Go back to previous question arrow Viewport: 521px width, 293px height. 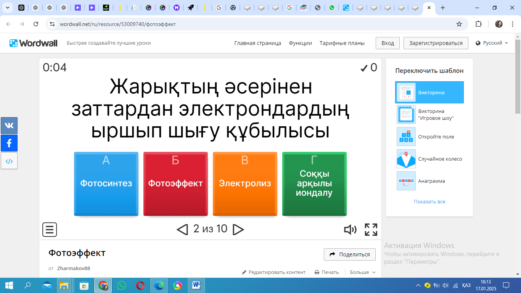pos(182,229)
